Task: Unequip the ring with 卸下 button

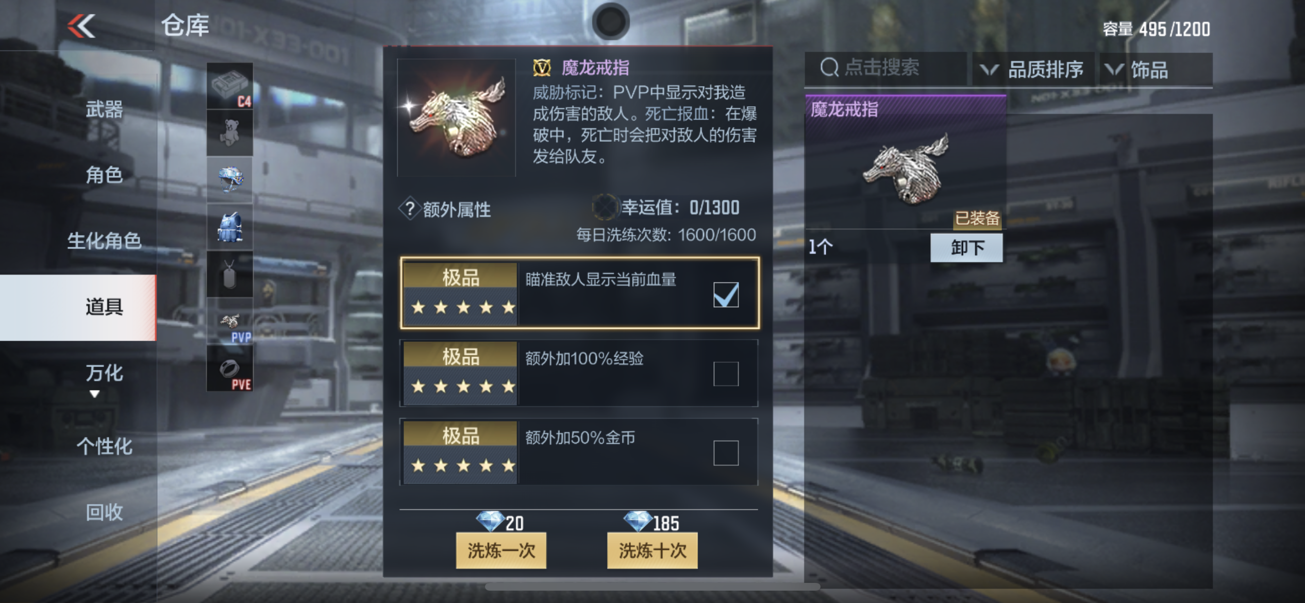Action: pyautogui.click(x=966, y=248)
